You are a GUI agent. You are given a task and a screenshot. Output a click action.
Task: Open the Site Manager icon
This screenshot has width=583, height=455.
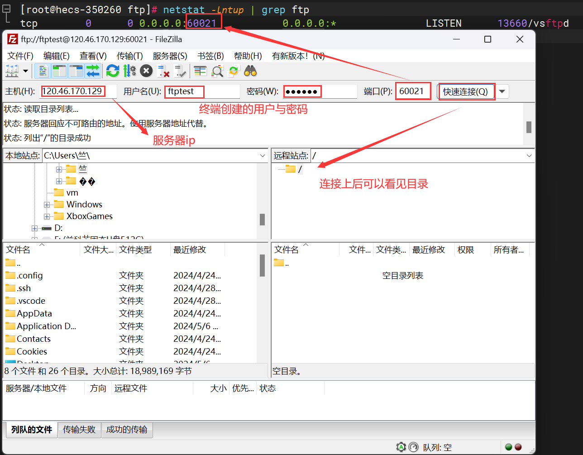tap(12, 71)
